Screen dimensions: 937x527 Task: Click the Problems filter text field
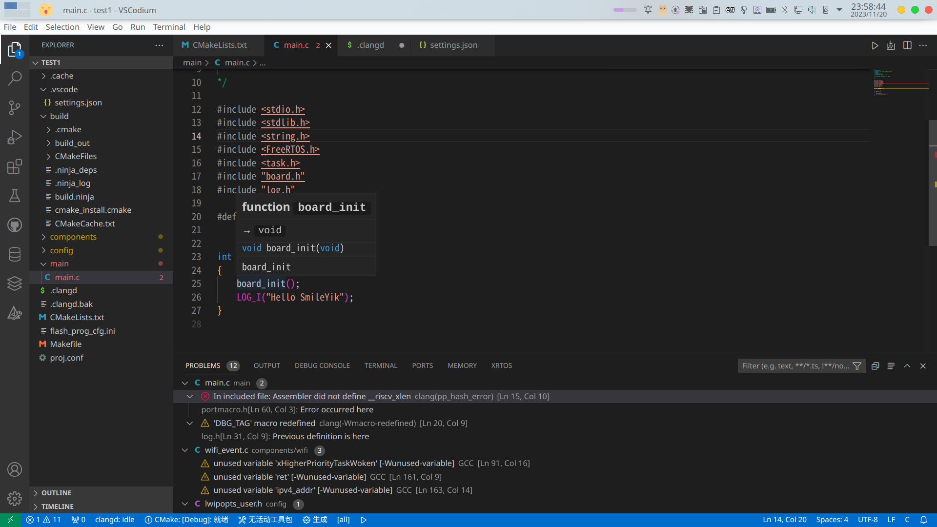[795, 366]
